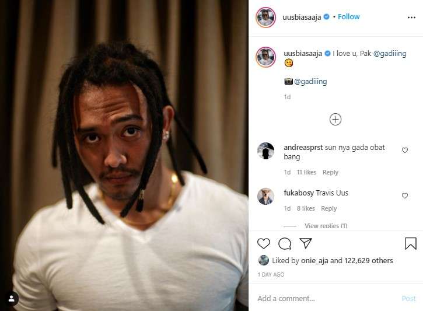Viewport: 423px width, 311px height.
Task: Share post via paper plane icon
Action: (306, 243)
